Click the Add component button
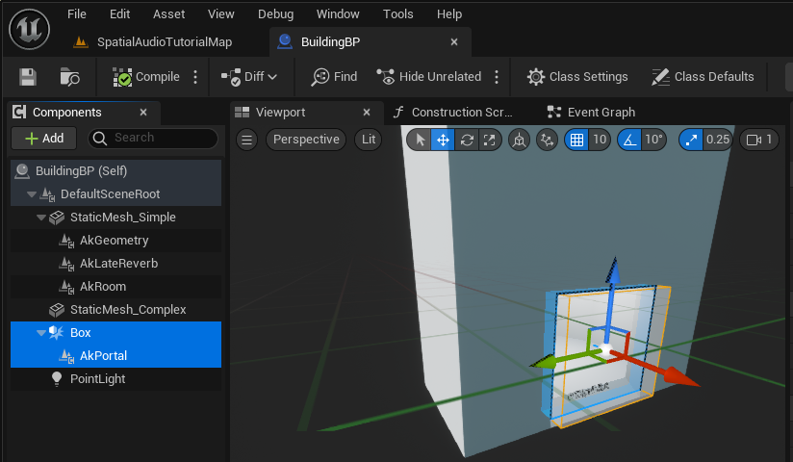Screen dimensions: 793x462 coord(44,139)
